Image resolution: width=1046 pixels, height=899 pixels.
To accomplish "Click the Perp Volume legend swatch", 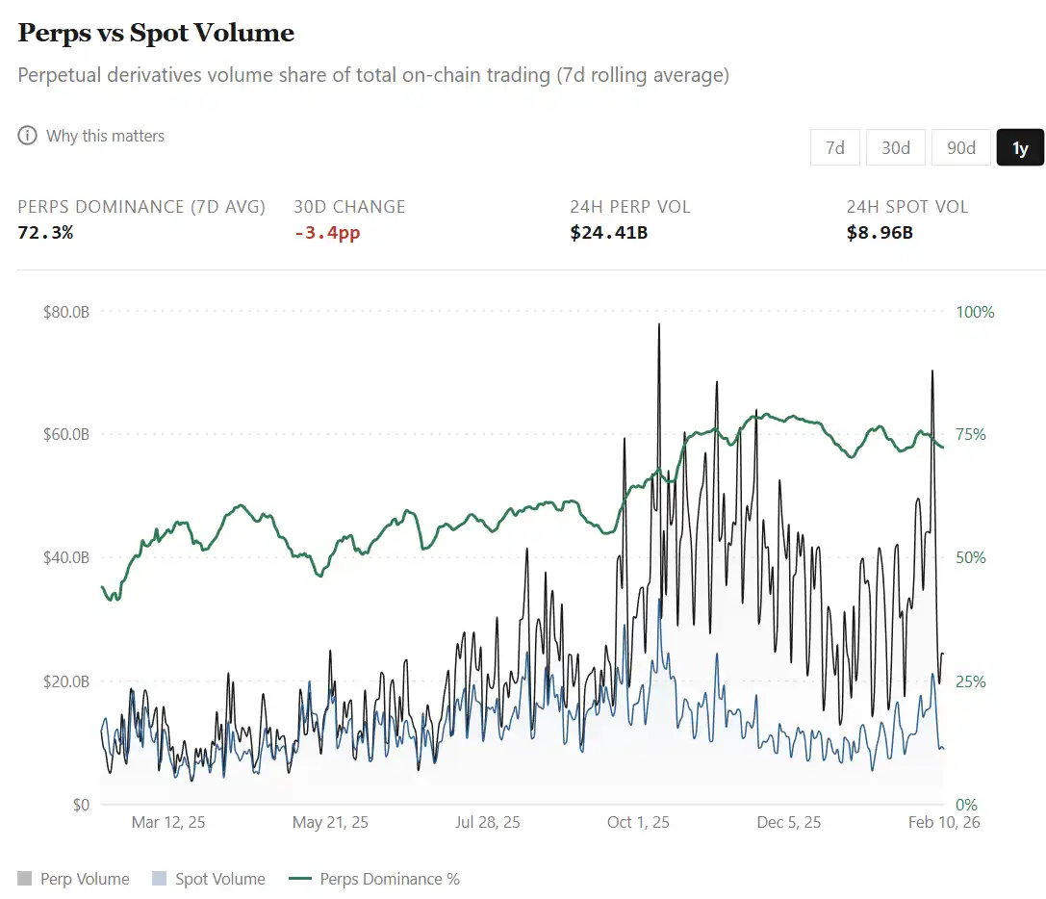I will pyautogui.click(x=23, y=879).
